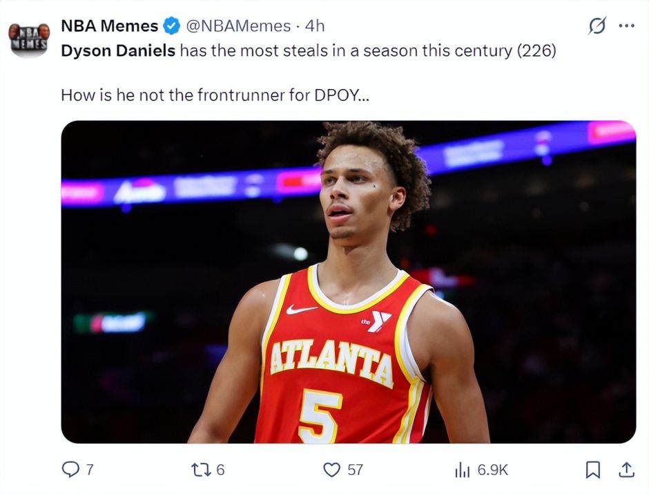Click the frontrunner for DPOY text line
This screenshot has width=649, height=494.
(x=215, y=95)
